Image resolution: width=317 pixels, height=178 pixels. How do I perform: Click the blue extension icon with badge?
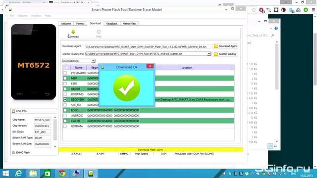(291, 10)
